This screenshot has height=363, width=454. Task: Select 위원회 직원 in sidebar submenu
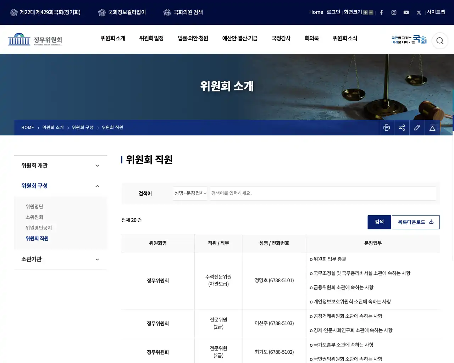click(37, 238)
